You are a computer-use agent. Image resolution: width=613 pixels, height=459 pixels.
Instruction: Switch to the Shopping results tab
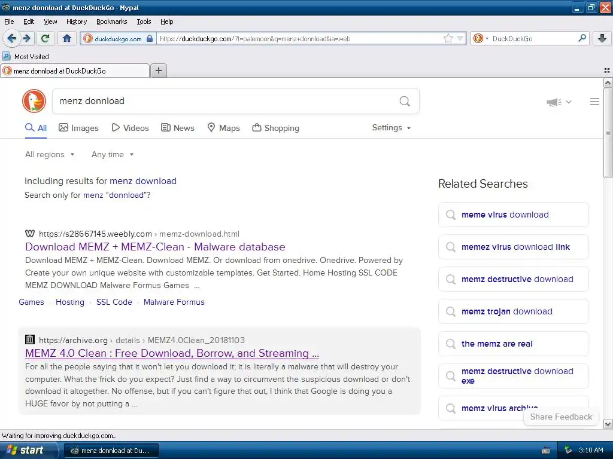coord(275,128)
